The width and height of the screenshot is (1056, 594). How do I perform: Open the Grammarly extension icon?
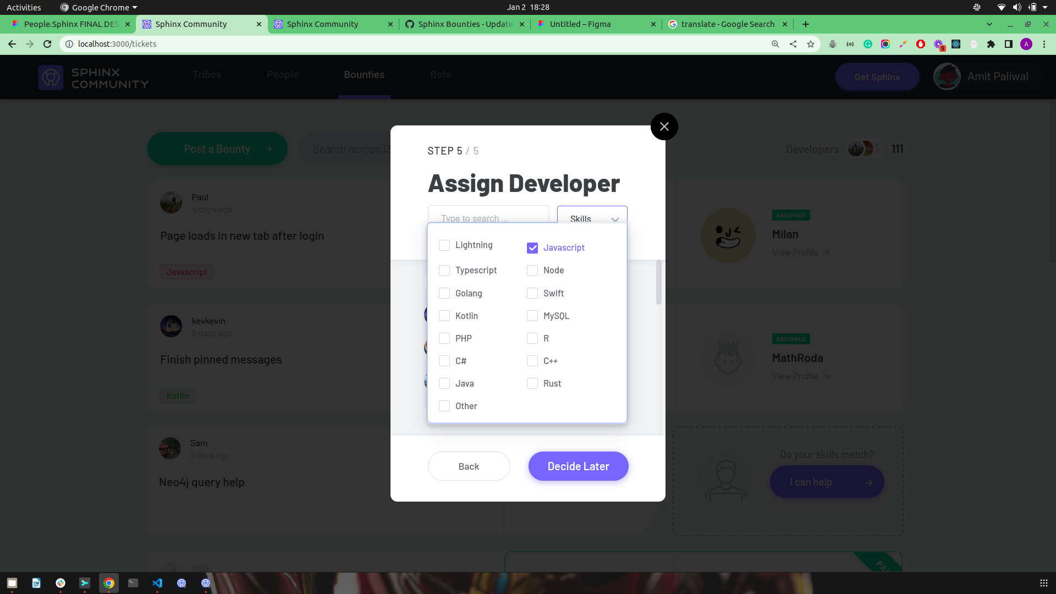pos(868,44)
